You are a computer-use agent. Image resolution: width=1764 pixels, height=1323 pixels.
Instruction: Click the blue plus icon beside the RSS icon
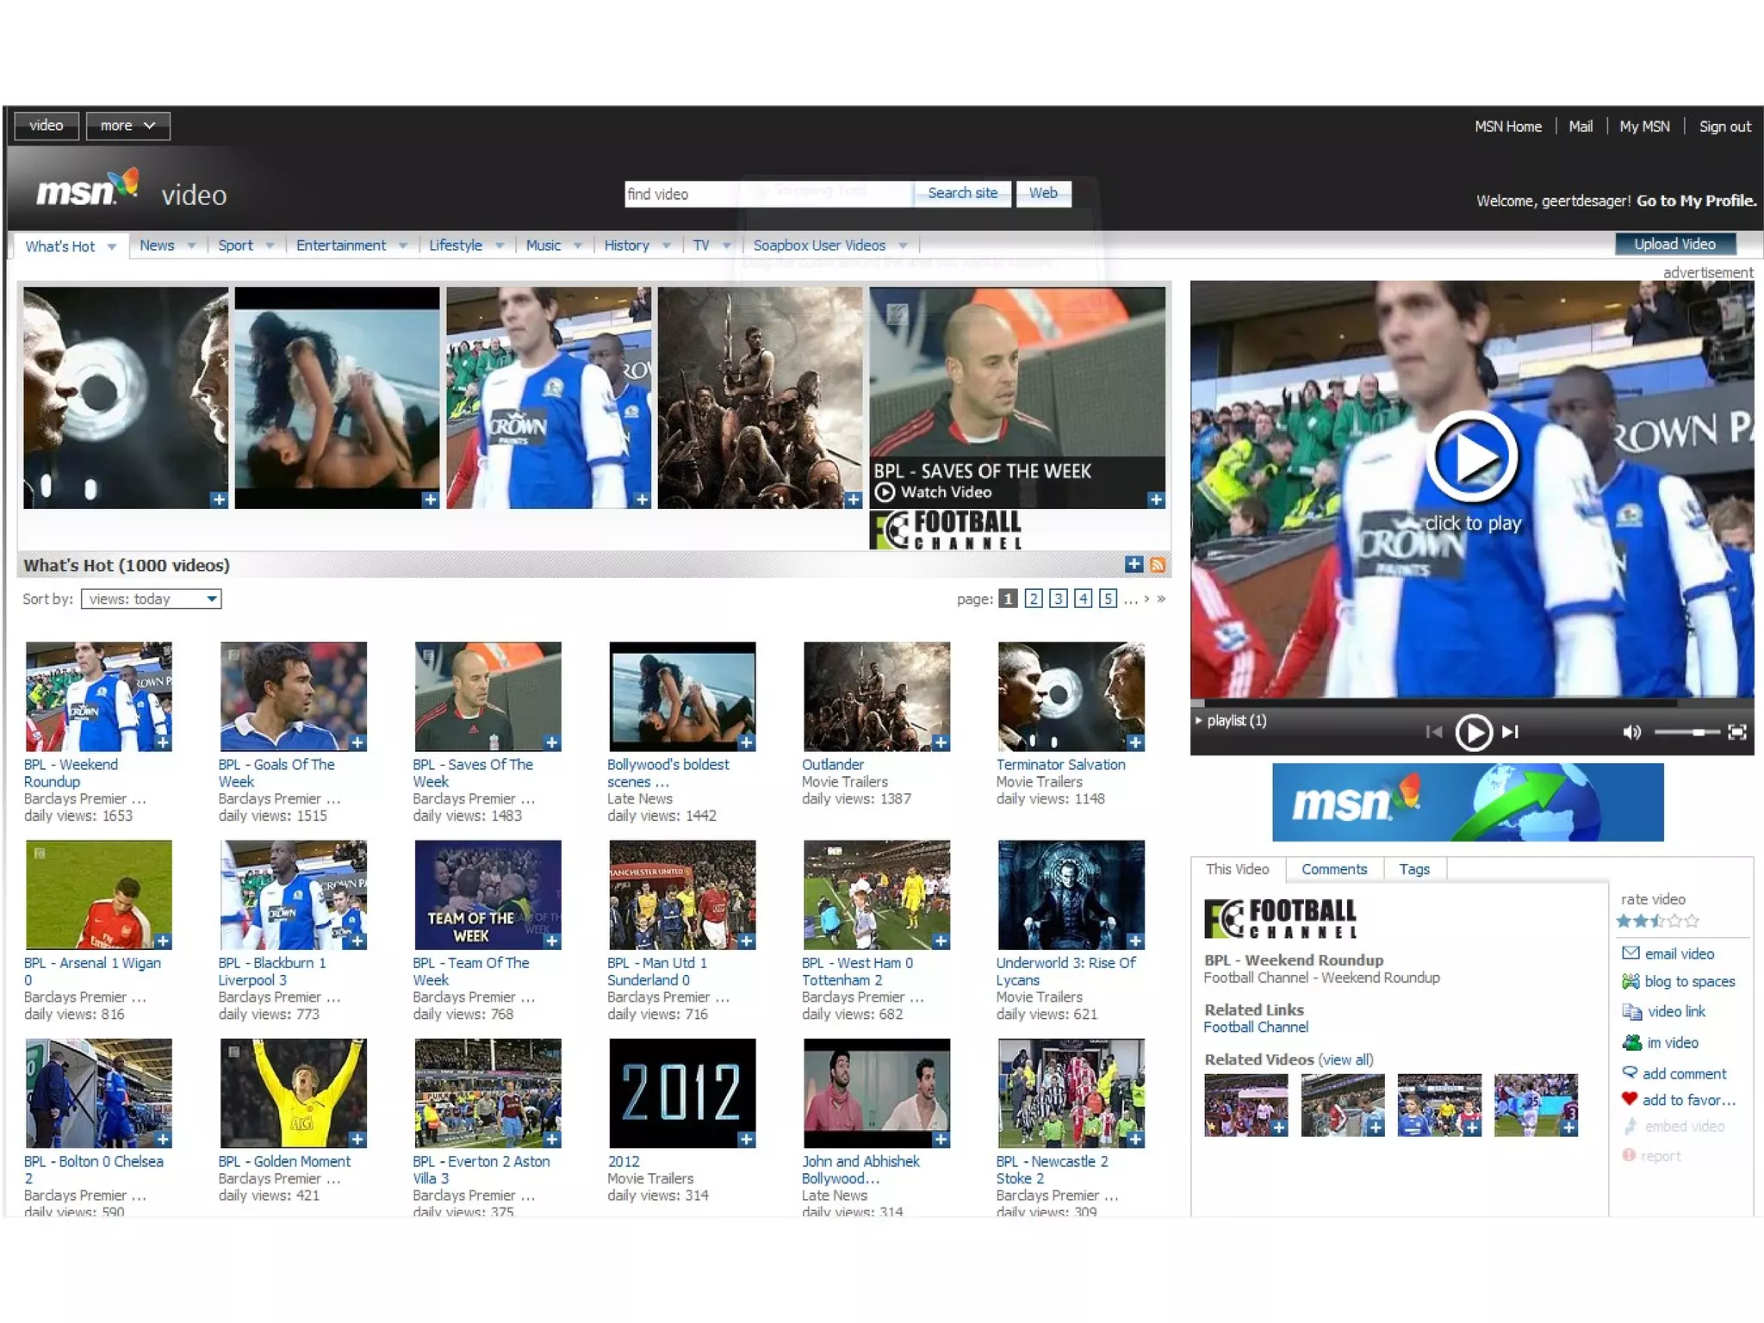pos(1134,564)
